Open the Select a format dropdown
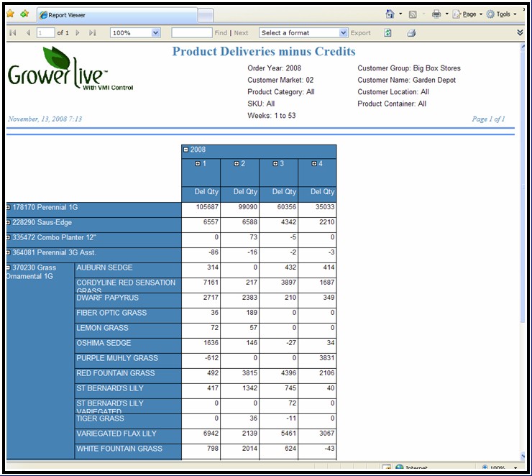Image resolution: width=532 pixels, height=476 pixels. pos(344,32)
